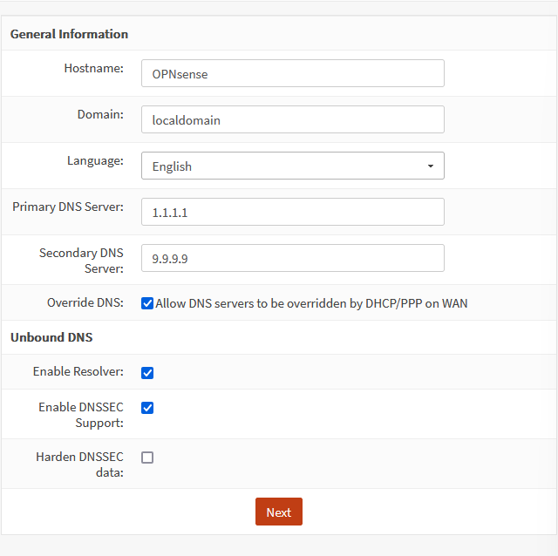Select the Secondary DNS Server field 9.9.9.9

coord(292,258)
